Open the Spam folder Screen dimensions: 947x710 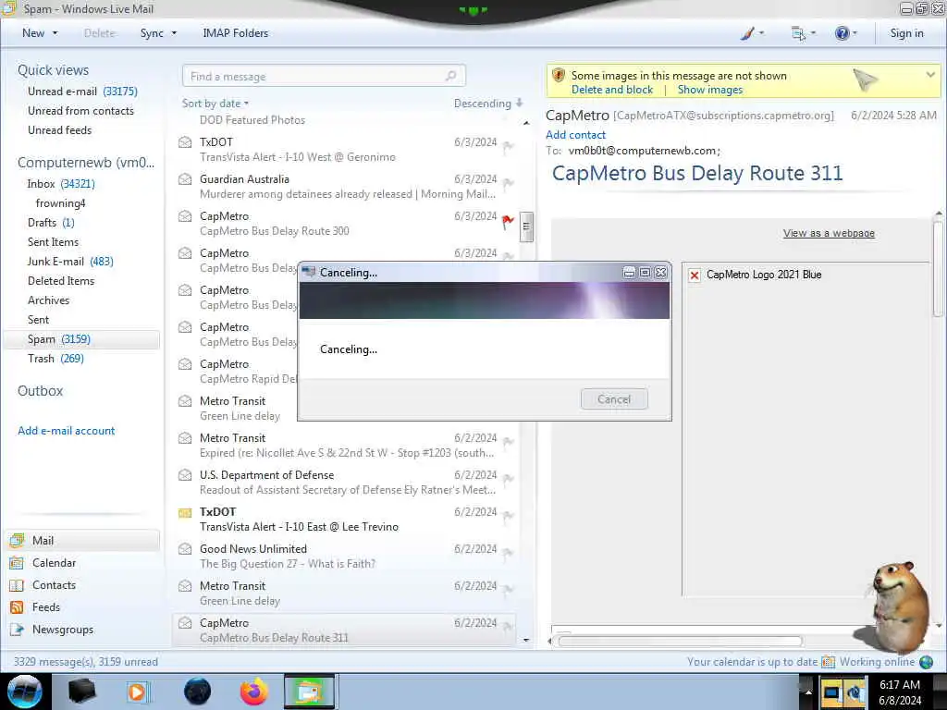(x=82, y=339)
